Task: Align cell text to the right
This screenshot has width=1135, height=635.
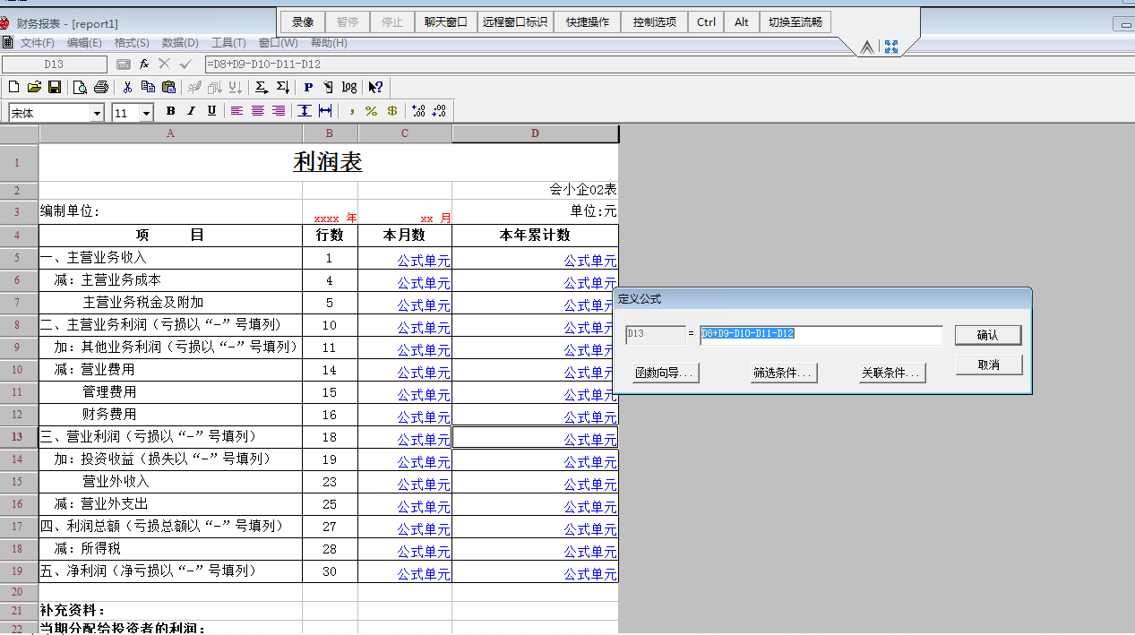Action: click(279, 111)
